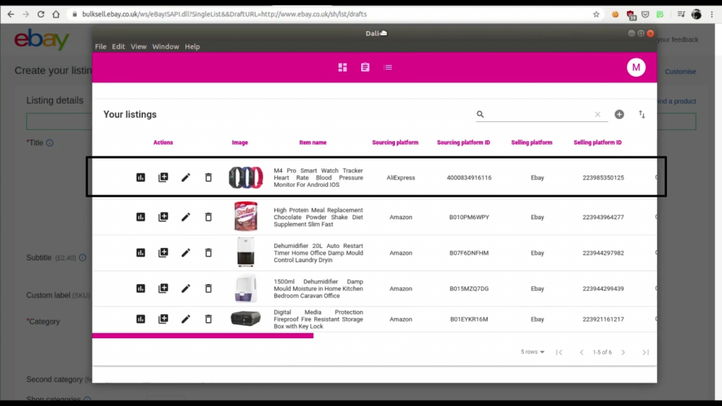Sort by Selling platform ID column header
Screen dimensions: 722x406
point(597,142)
